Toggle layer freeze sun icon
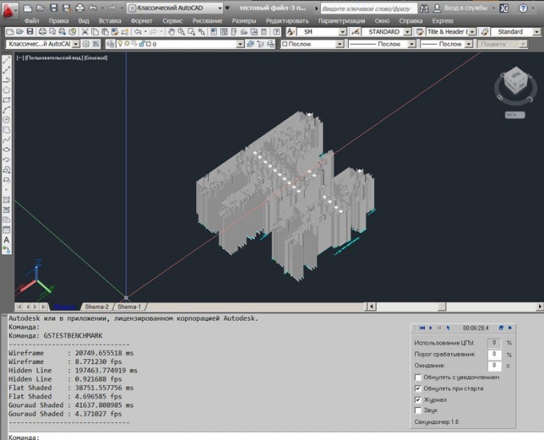Viewport: 544px width, 440px height. pos(127,44)
